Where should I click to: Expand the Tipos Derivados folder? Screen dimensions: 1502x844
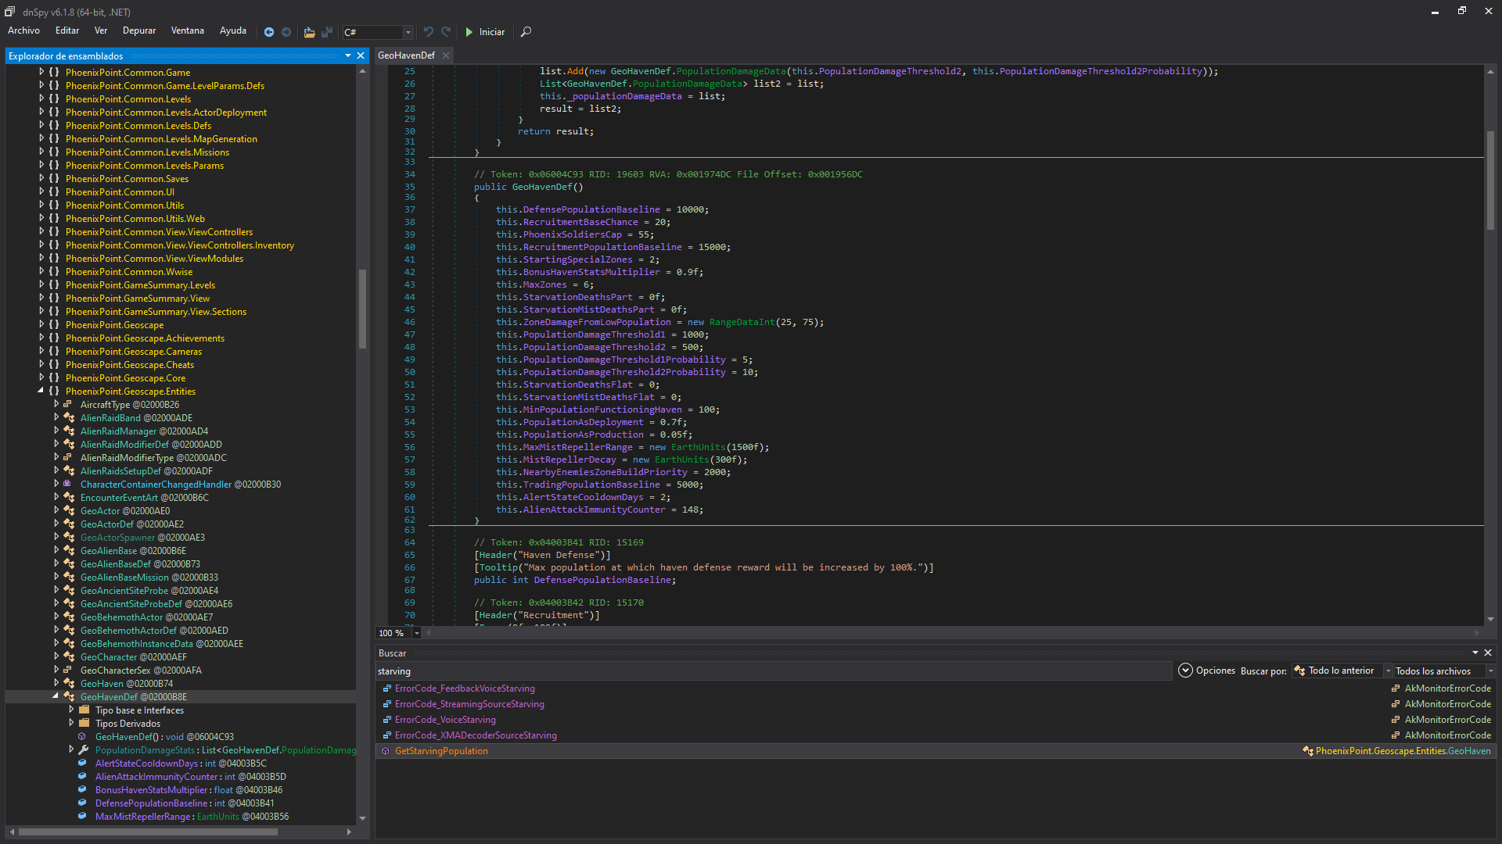pos(71,723)
